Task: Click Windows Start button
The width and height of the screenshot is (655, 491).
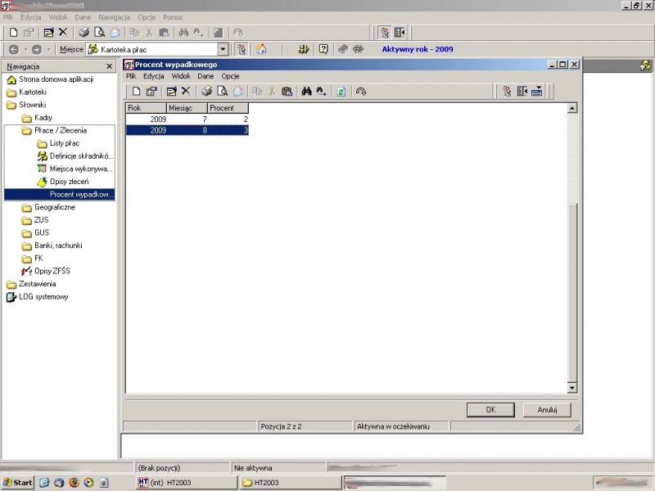Action: tap(17, 482)
